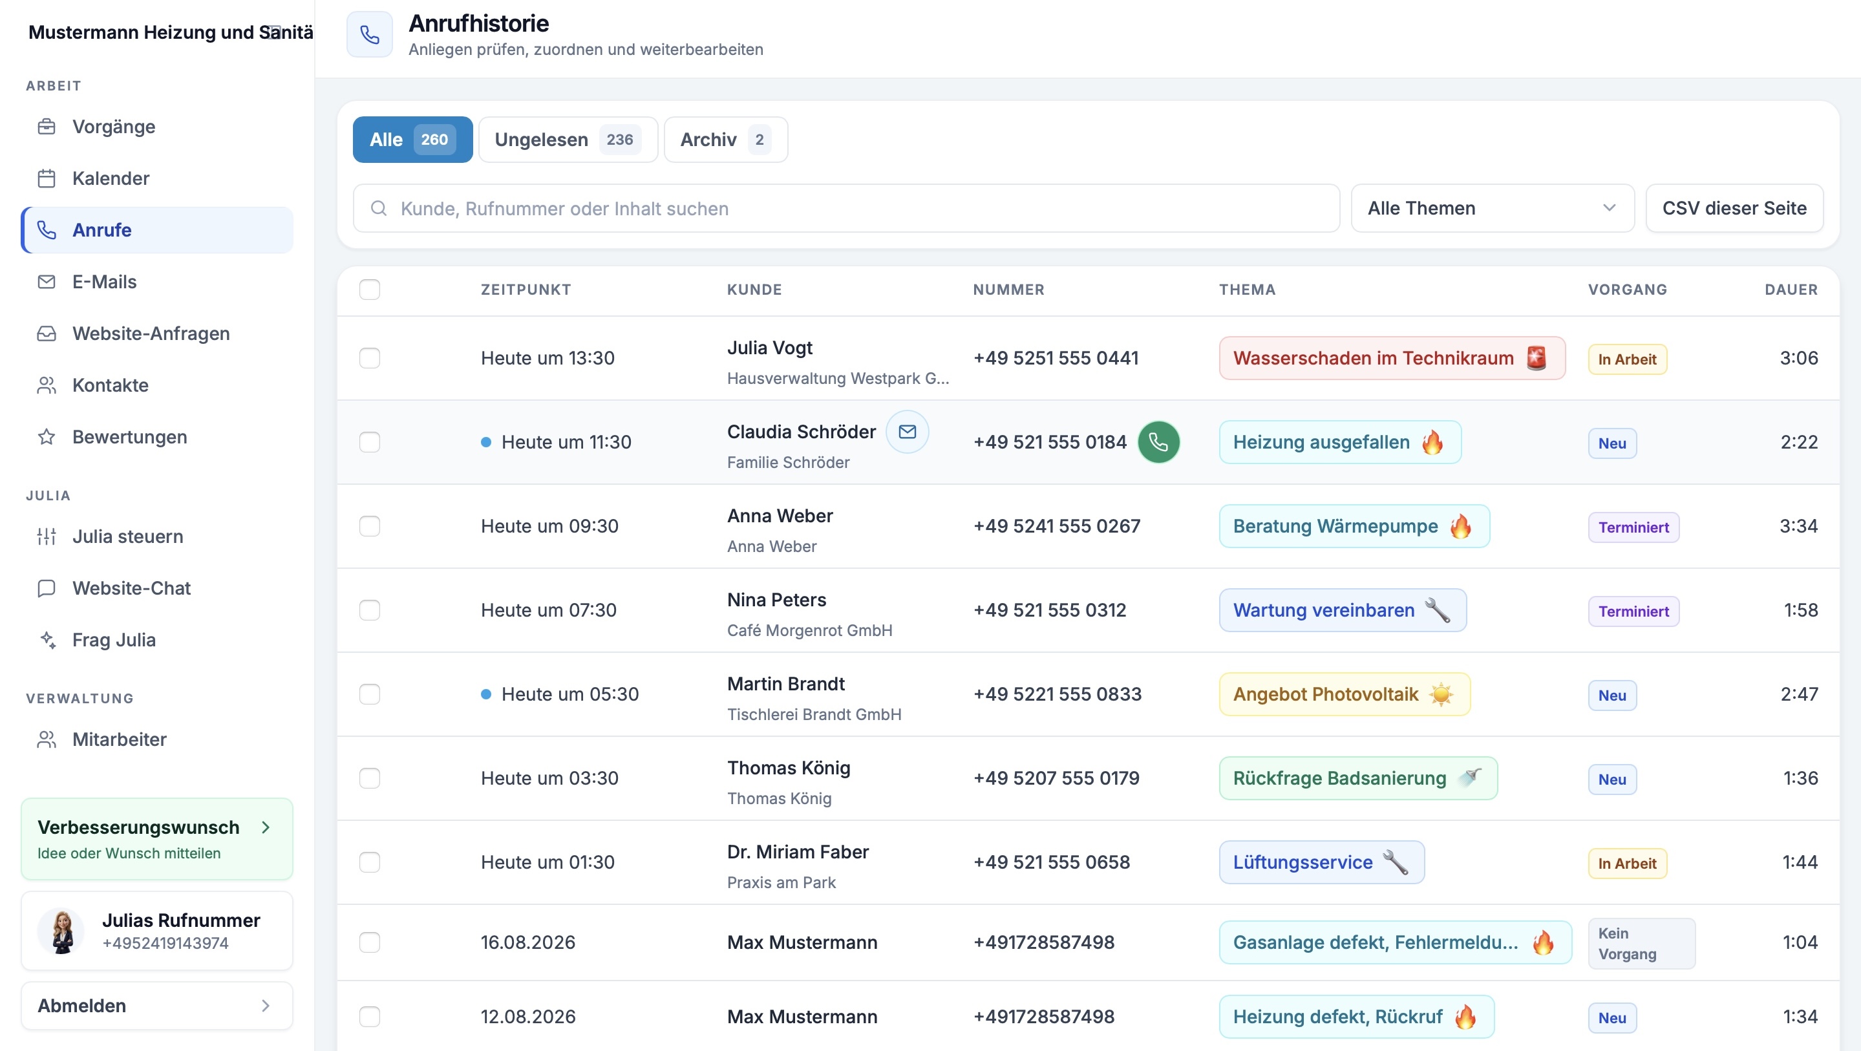Click the email envelope icon next to Claudia Schröder
The height and width of the screenshot is (1051, 1861).
click(x=908, y=432)
